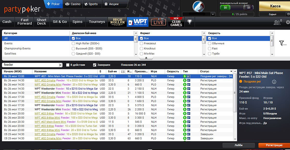Viewport: 290px width, 150px height.
Task: Open the Tourneys tab
Action: [97, 22]
